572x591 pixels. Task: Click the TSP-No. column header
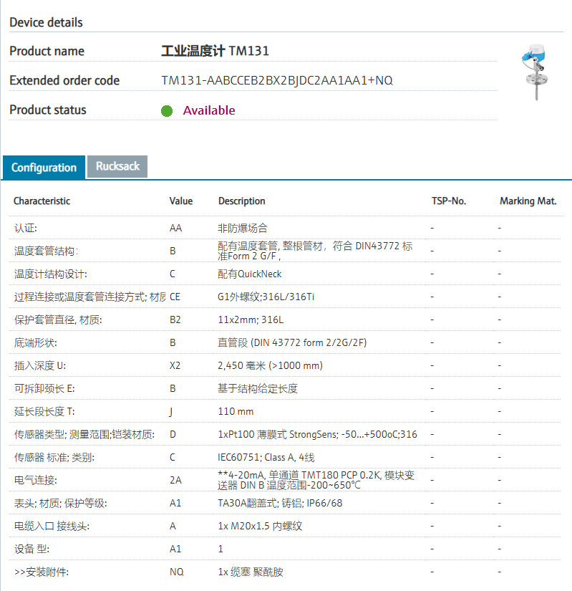click(x=449, y=201)
